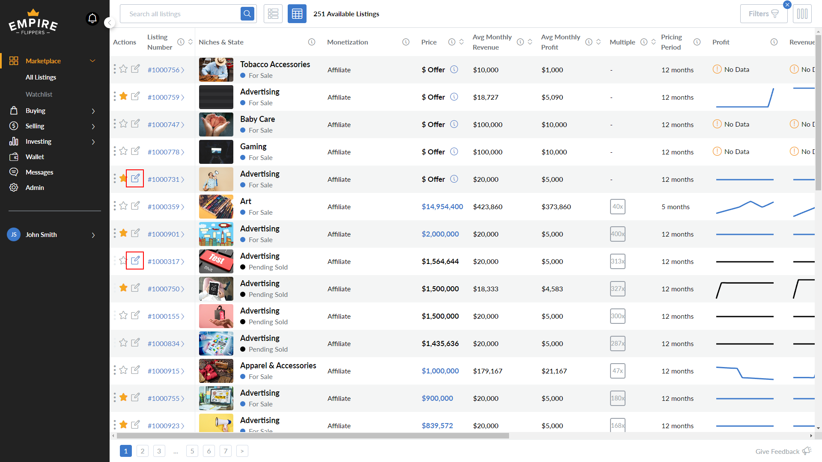Go to page 7

pos(226,451)
